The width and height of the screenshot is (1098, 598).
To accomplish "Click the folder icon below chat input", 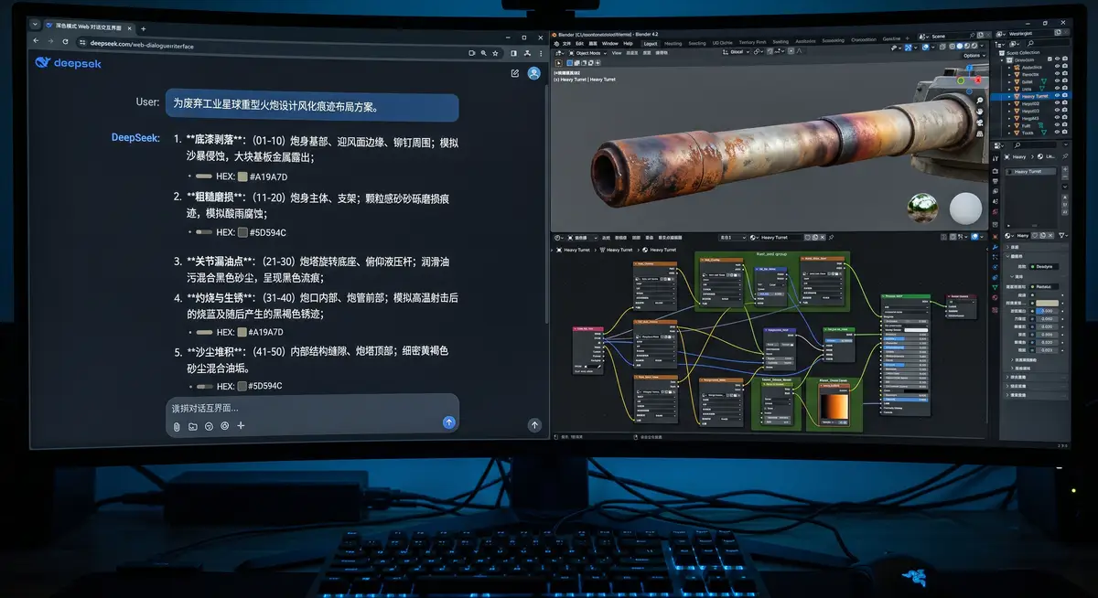I will pos(193,426).
